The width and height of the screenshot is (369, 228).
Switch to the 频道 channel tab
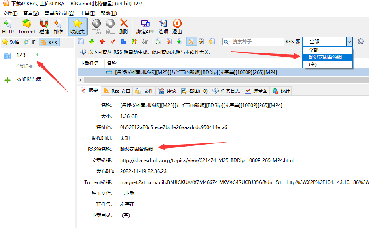[x=11, y=42]
